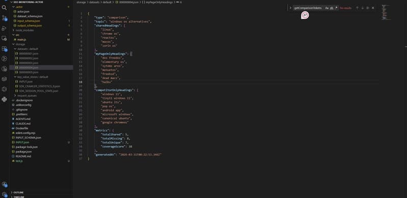Image resolution: width=407 pixels, height=198 pixels.
Task: Toggle Use Regular Expression in find widget
Action: click(336, 8)
